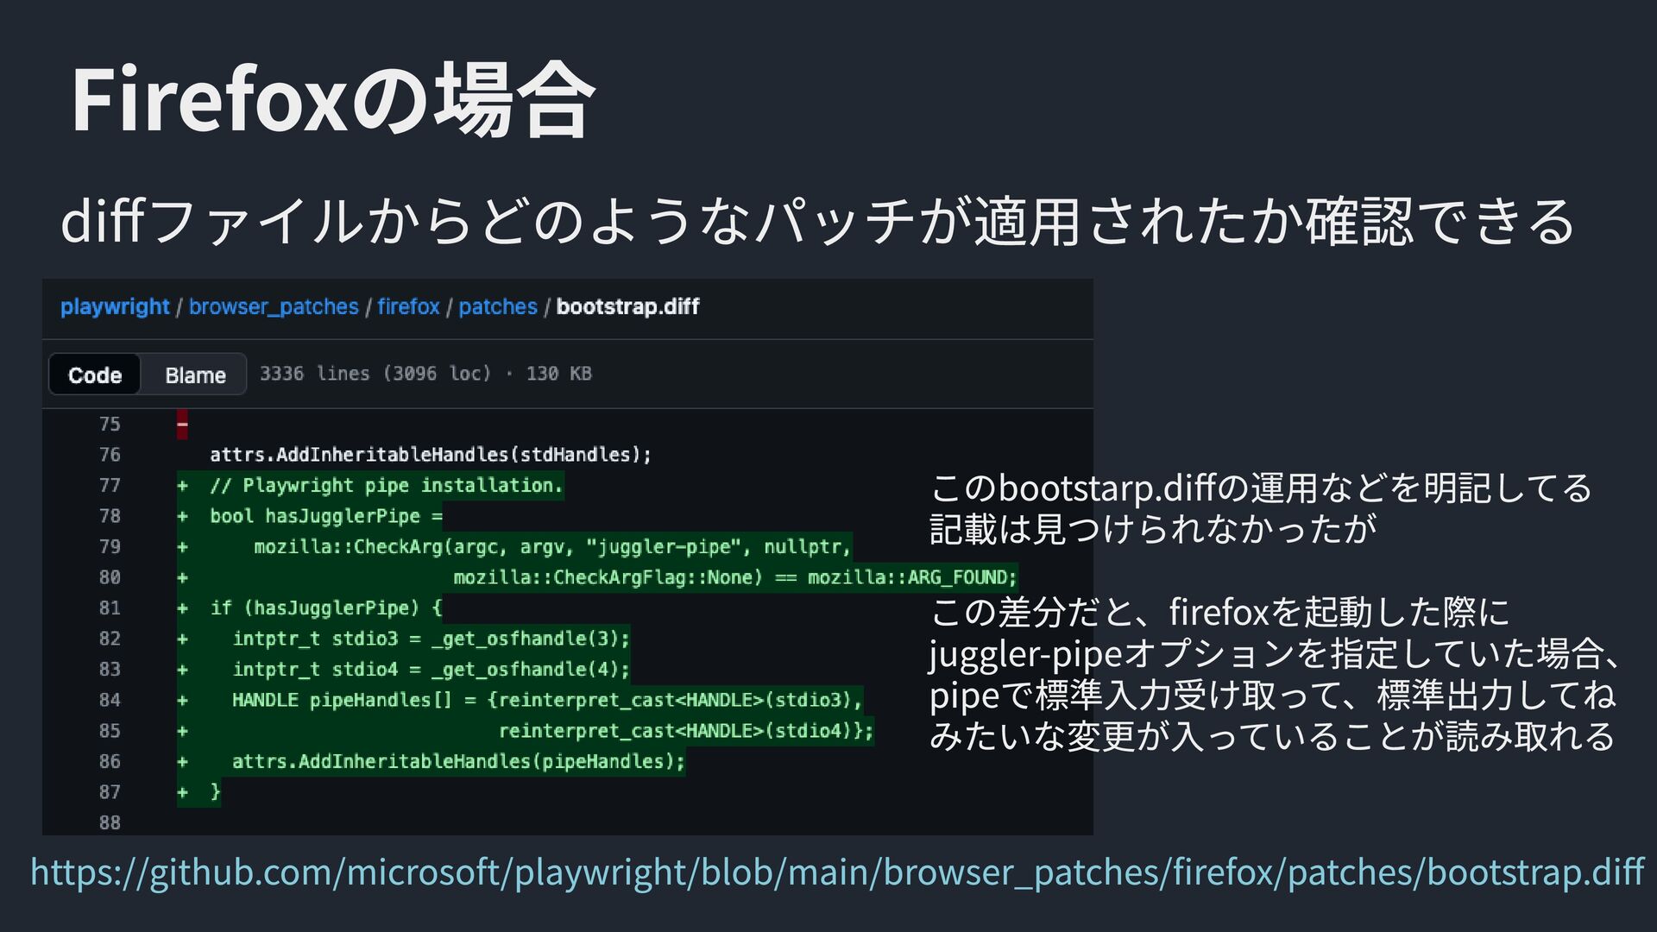Click the note line 'みたいな変更が入っている'
The image size is (1657, 932).
[x=1273, y=736]
